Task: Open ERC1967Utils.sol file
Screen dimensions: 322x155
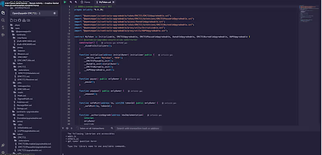Action: [x=26, y=60]
